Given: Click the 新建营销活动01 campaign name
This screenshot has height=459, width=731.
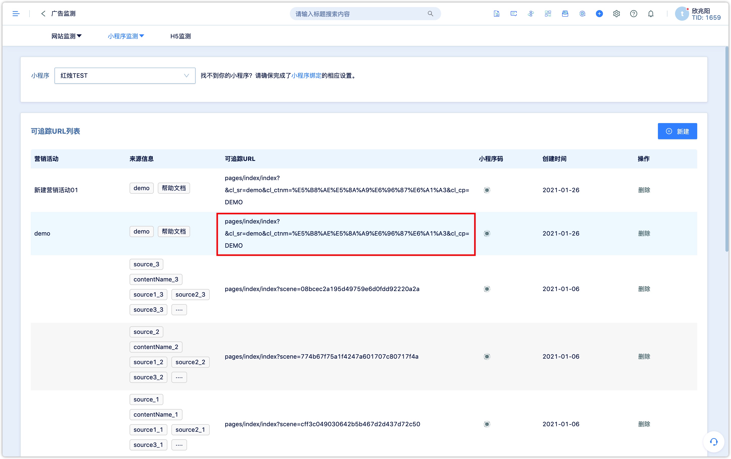Looking at the screenshot, I should pyautogui.click(x=56, y=190).
